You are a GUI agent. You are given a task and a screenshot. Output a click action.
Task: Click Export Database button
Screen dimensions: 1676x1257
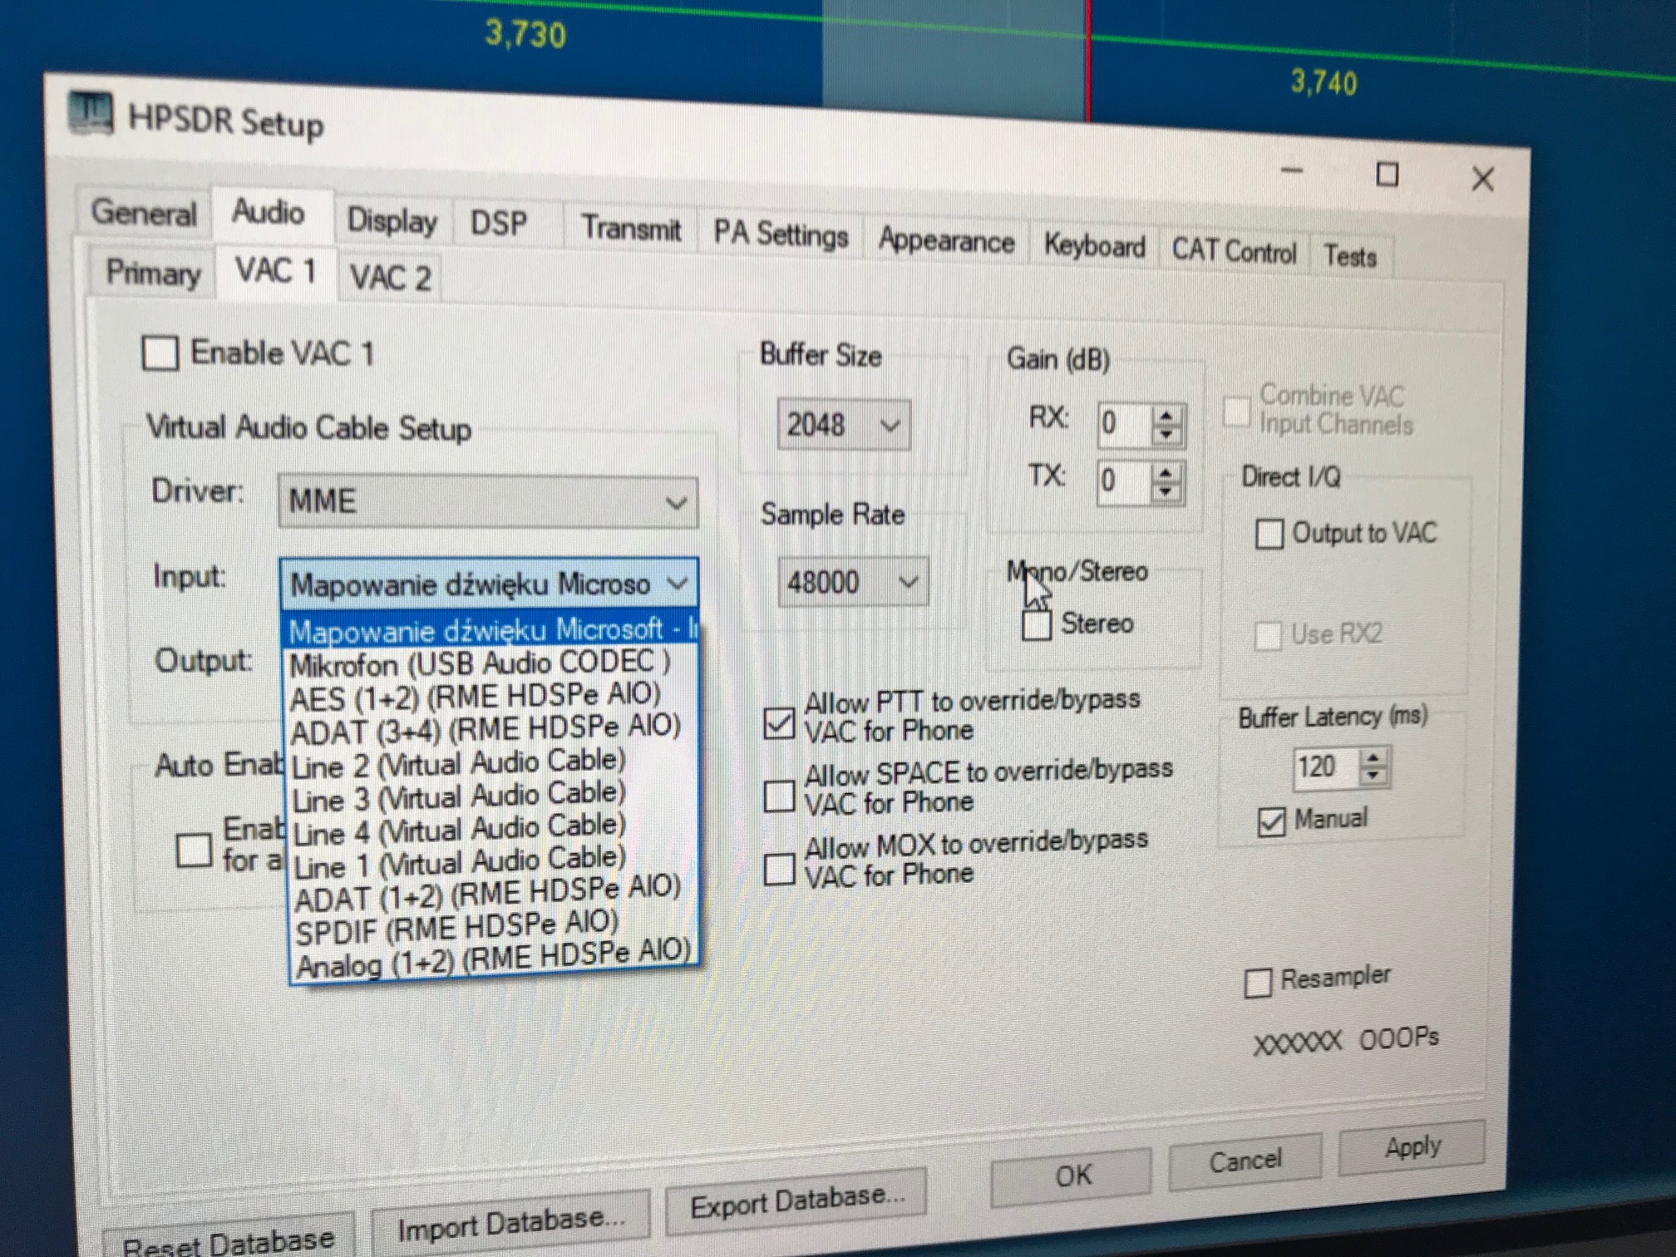coord(796,1200)
